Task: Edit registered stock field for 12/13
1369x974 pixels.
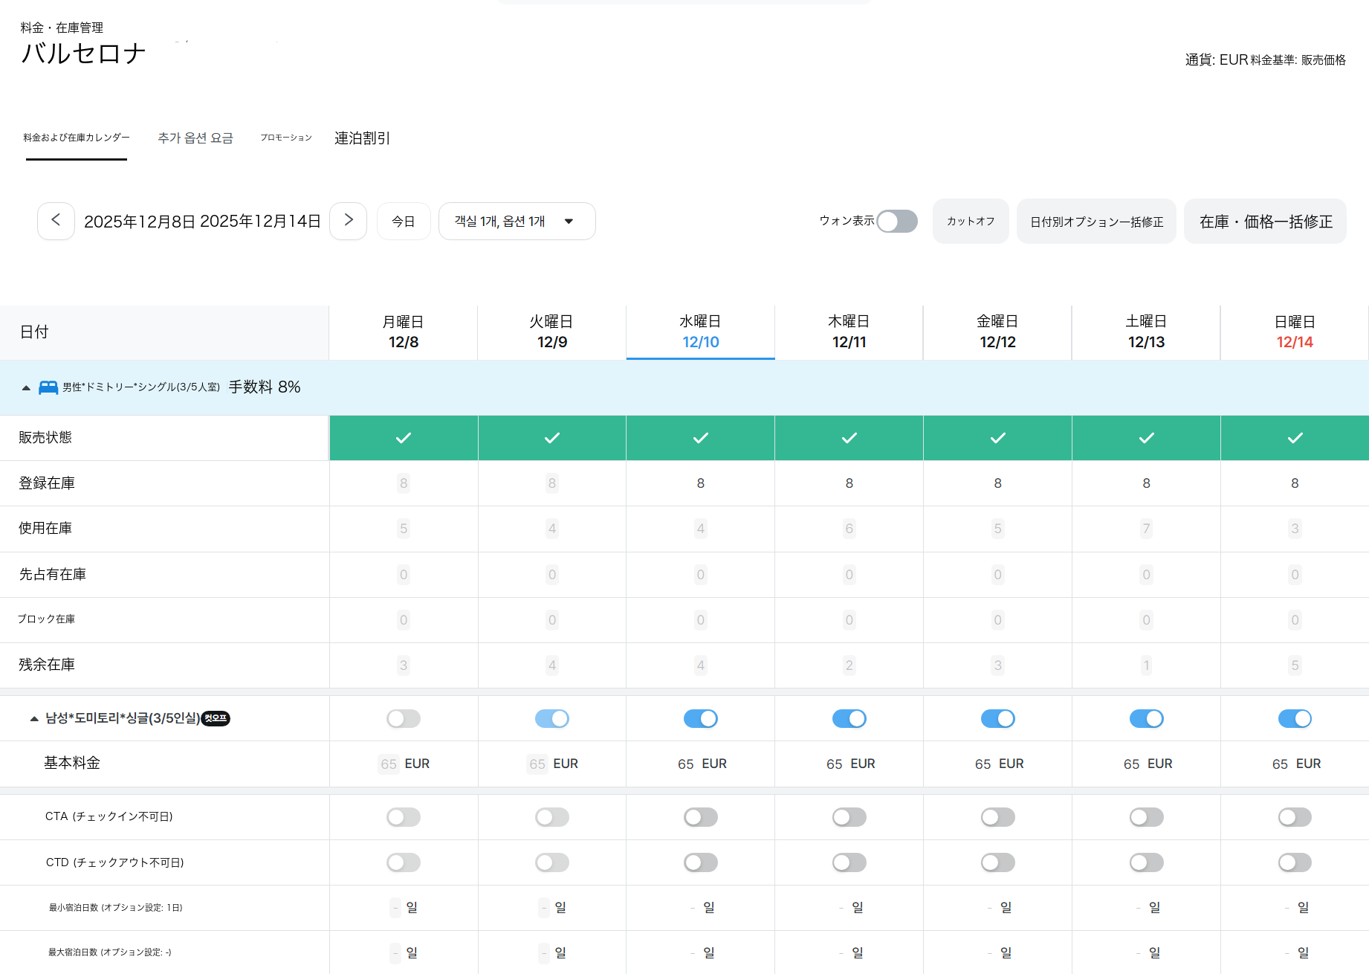Action: (x=1147, y=483)
